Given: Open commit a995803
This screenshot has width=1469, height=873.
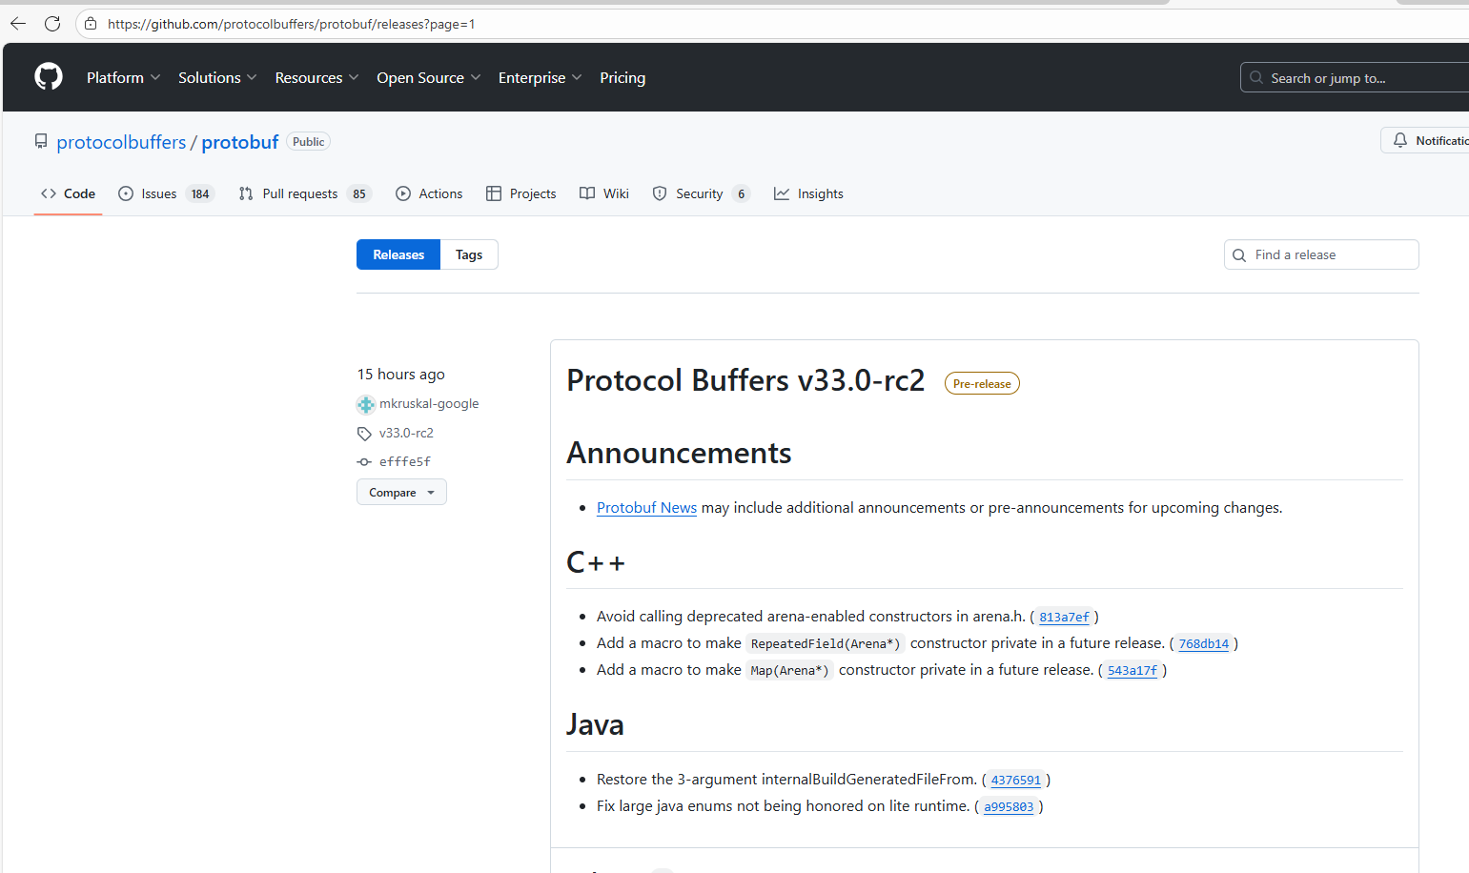Looking at the screenshot, I should [x=1009, y=807].
